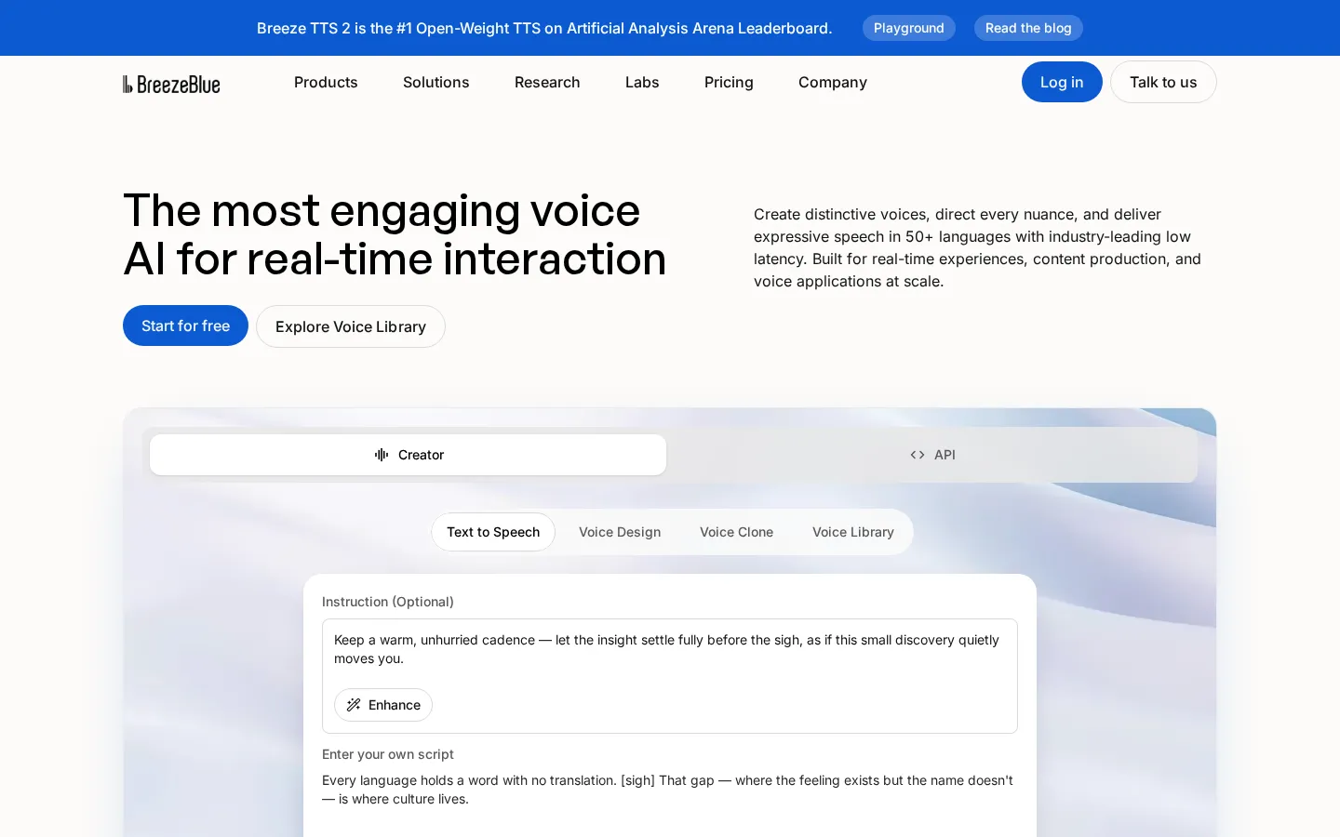The image size is (1340, 837).
Task: Click the waveform icon on Creator tab
Action: click(382, 455)
